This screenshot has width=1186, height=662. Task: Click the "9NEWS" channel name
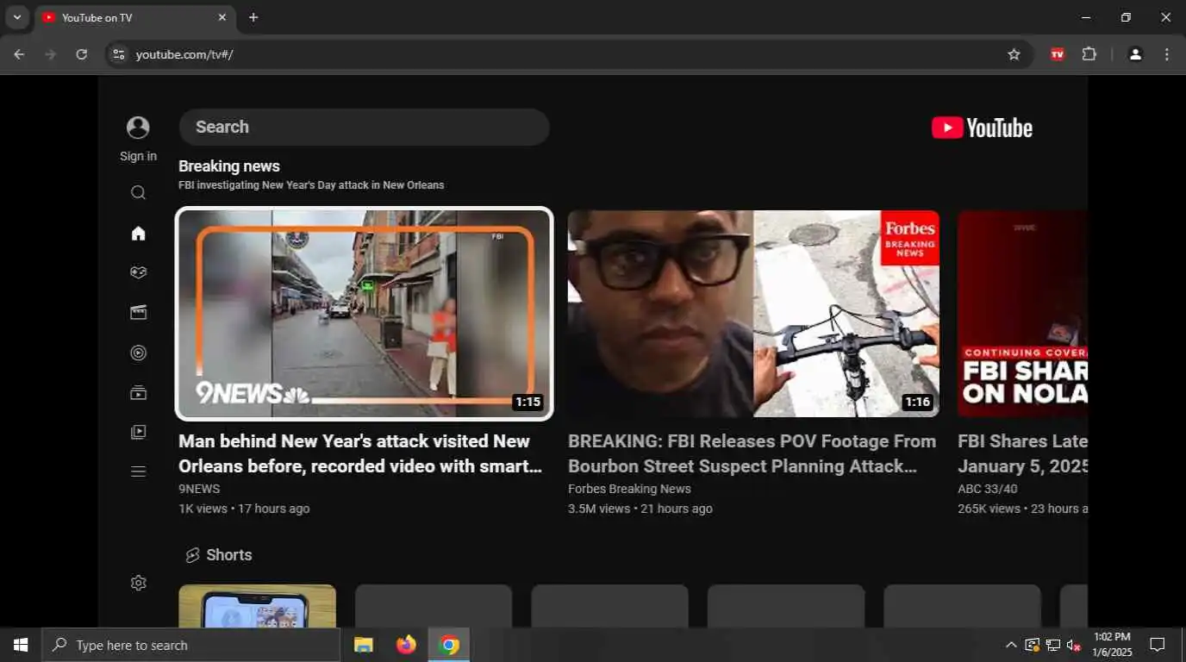(199, 489)
